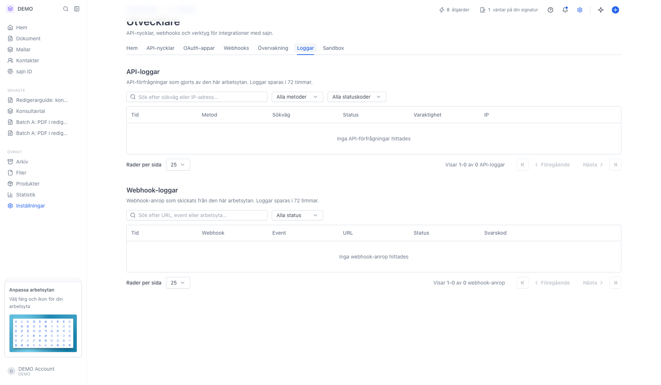Screen dimensions: 661x385
Task: Open recent item Konsultavtal
Action: point(43,111)
